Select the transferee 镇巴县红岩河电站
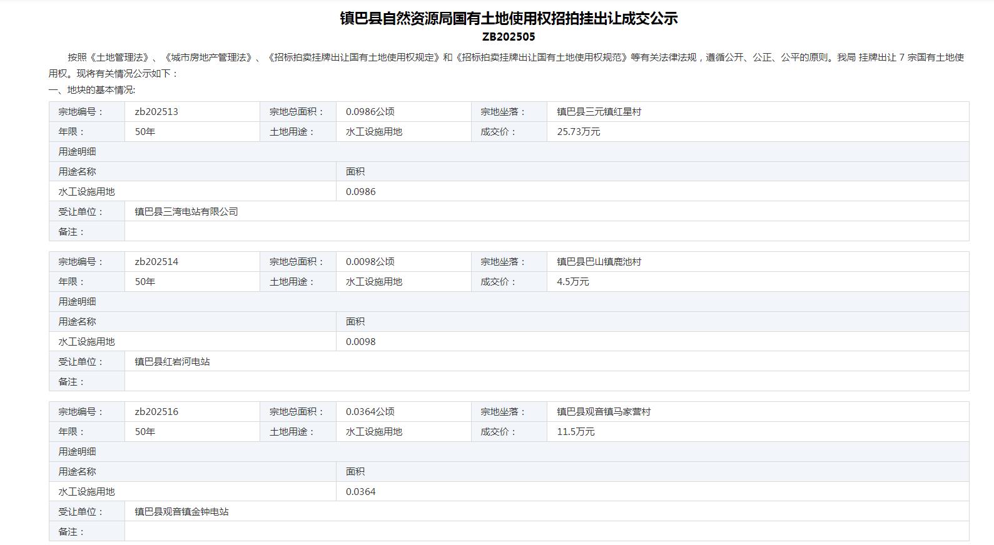 [172, 362]
